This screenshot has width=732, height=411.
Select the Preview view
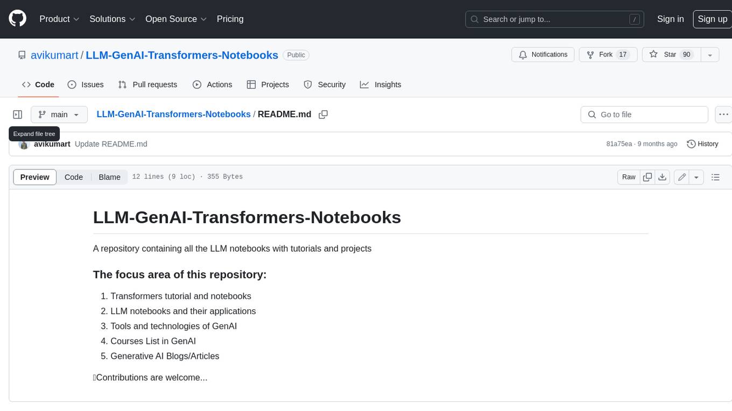[35, 177]
